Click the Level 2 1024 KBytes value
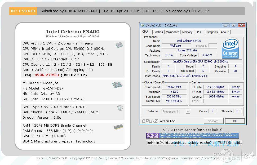The height and width of the screenshot is (165, 257). pyautogui.click(x=216, y=96)
